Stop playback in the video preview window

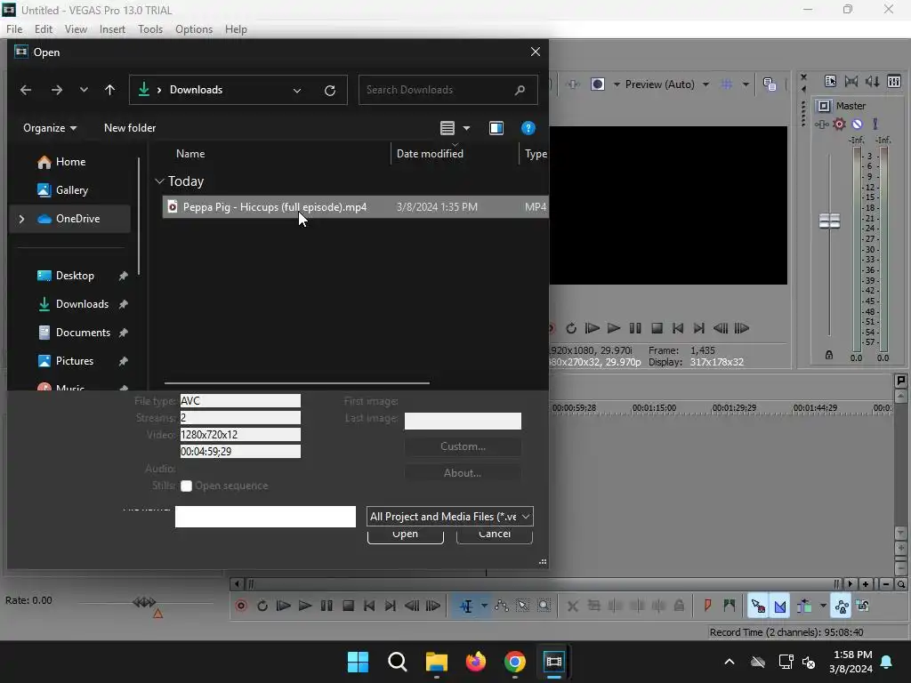coord(657,328)
